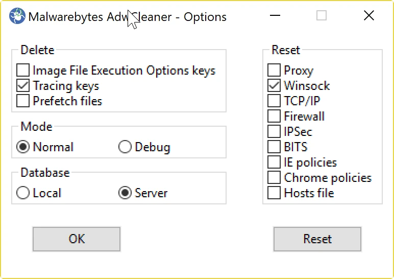Uncheck the Tracing keys checkbox
The width and height of the screenshot is (394, 279).
[23, 86]
